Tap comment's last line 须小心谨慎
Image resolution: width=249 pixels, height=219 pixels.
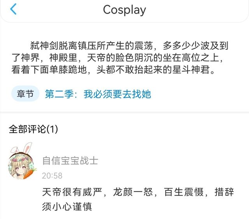67,207
